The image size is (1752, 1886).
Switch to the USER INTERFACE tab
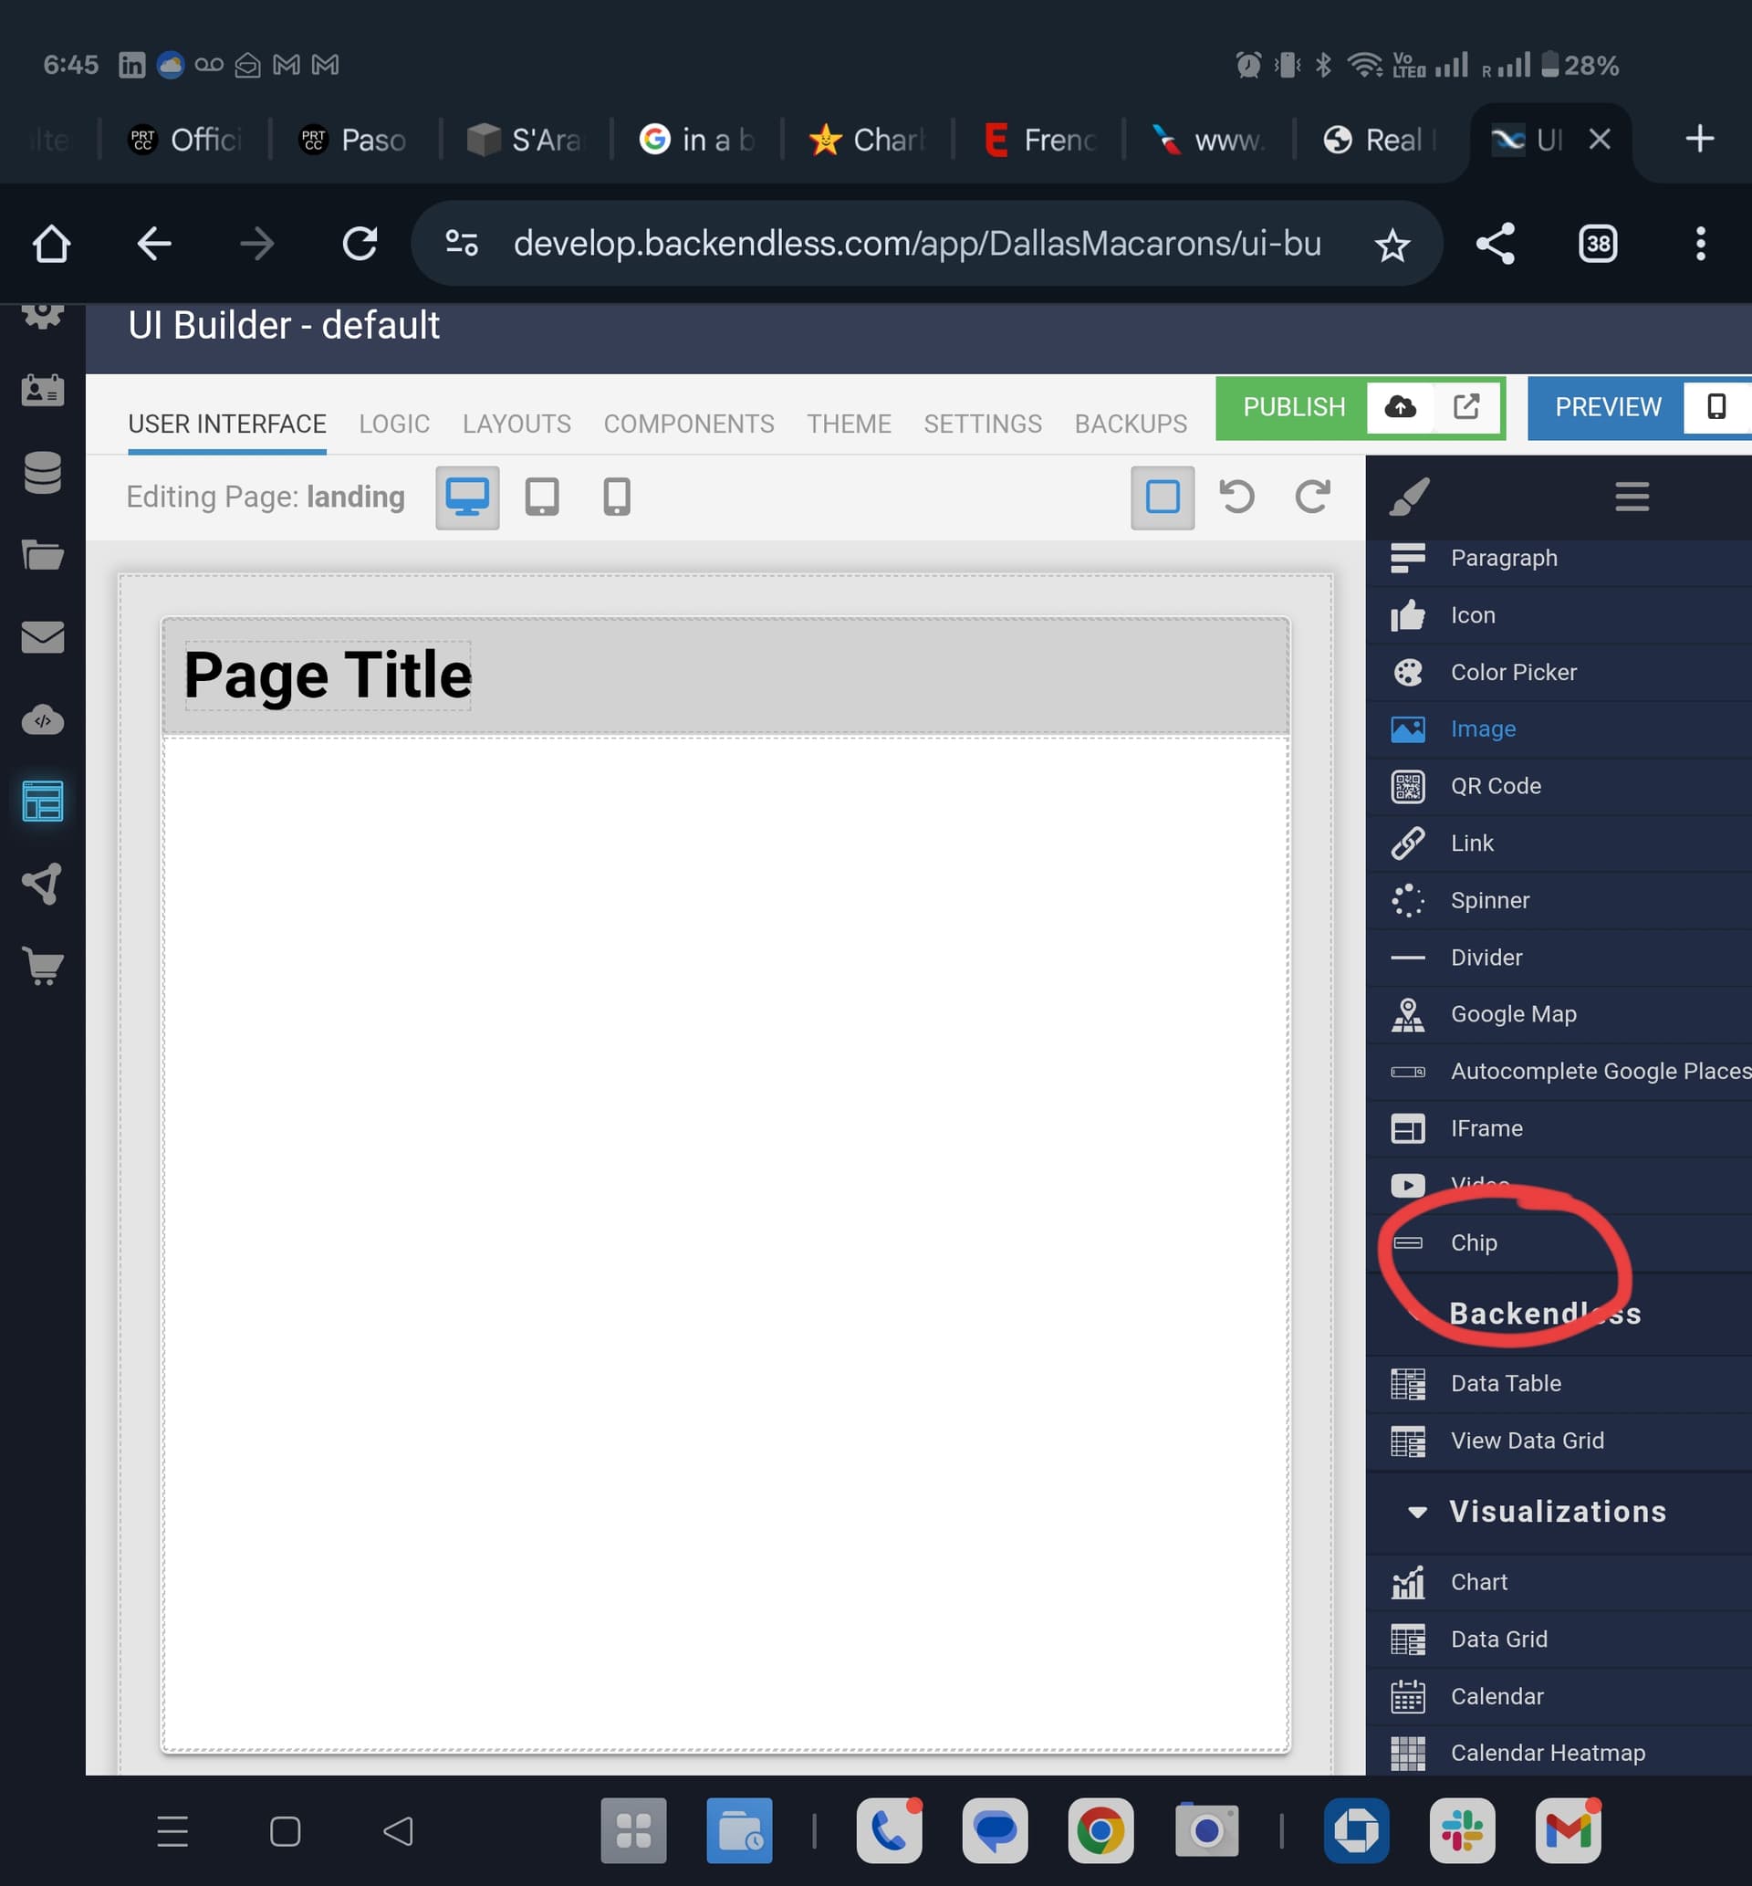click(x=227, y=424)
